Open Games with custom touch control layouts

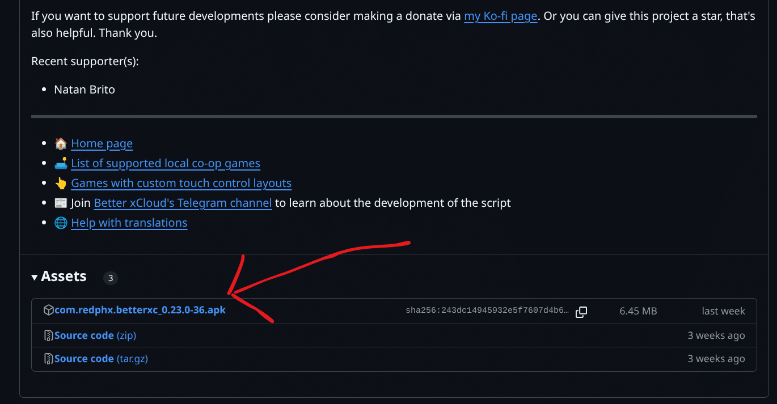click(181, 183)
